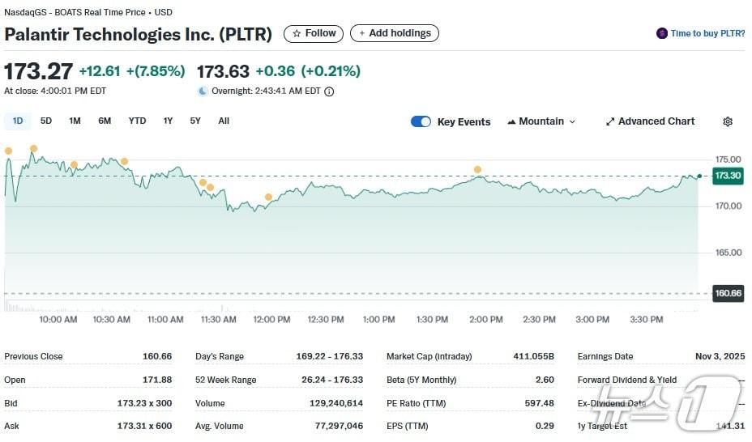
Task: Select the YTD range tab
Action: [137, 121]
